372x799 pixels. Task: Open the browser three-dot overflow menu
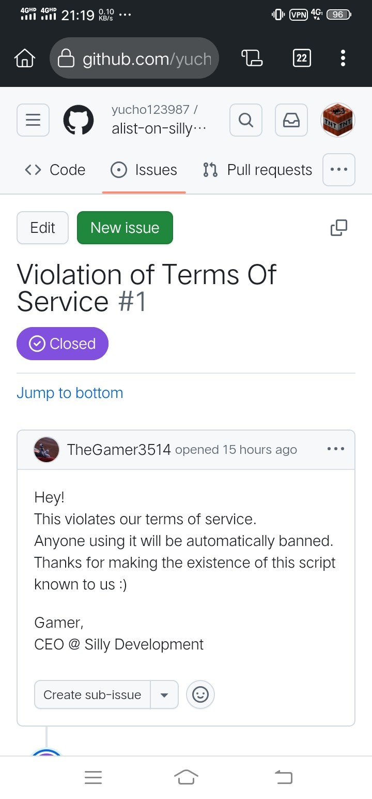(x=343, y=58)
